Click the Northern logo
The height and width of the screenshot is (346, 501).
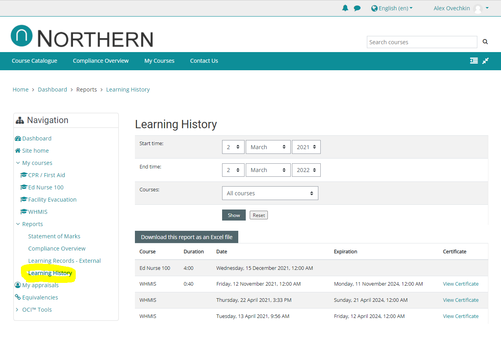tap(82, 37)
